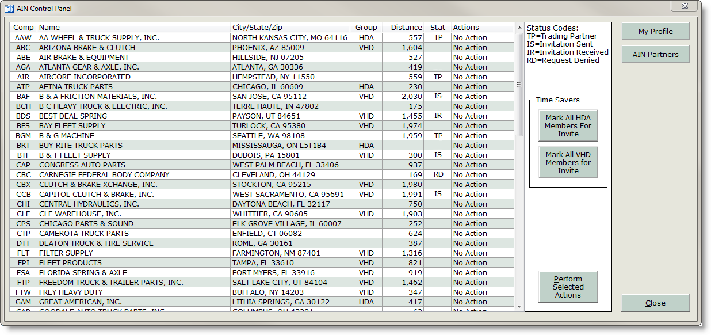Select ARIZONA BRAKE & CLUTCH in the list

(262, 48)
